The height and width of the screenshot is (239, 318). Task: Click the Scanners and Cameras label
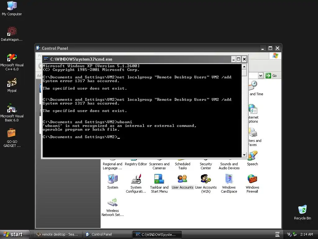pos(159,166)
